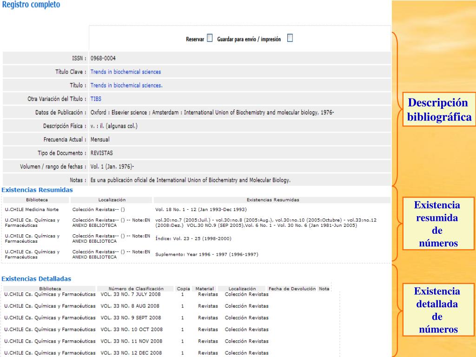Open the Título Clave link Trends in biochemical sciences
The width and height of the screenshot is (476, 357).
click(x=126, y=72)
